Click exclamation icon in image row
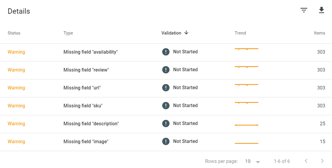 click(166, 141)
